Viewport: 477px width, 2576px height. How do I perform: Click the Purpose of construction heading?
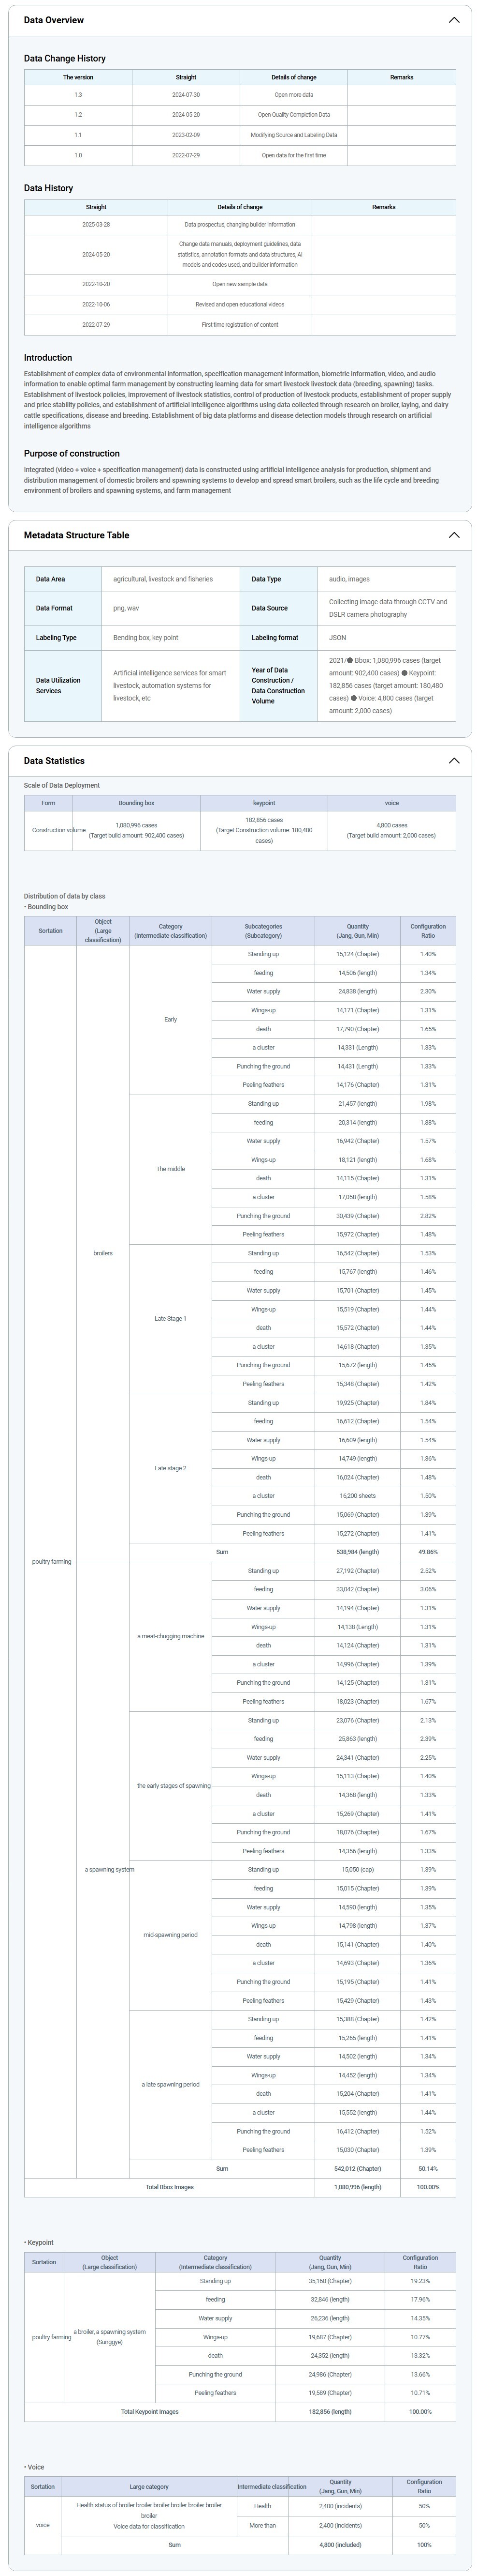point(72,454)
